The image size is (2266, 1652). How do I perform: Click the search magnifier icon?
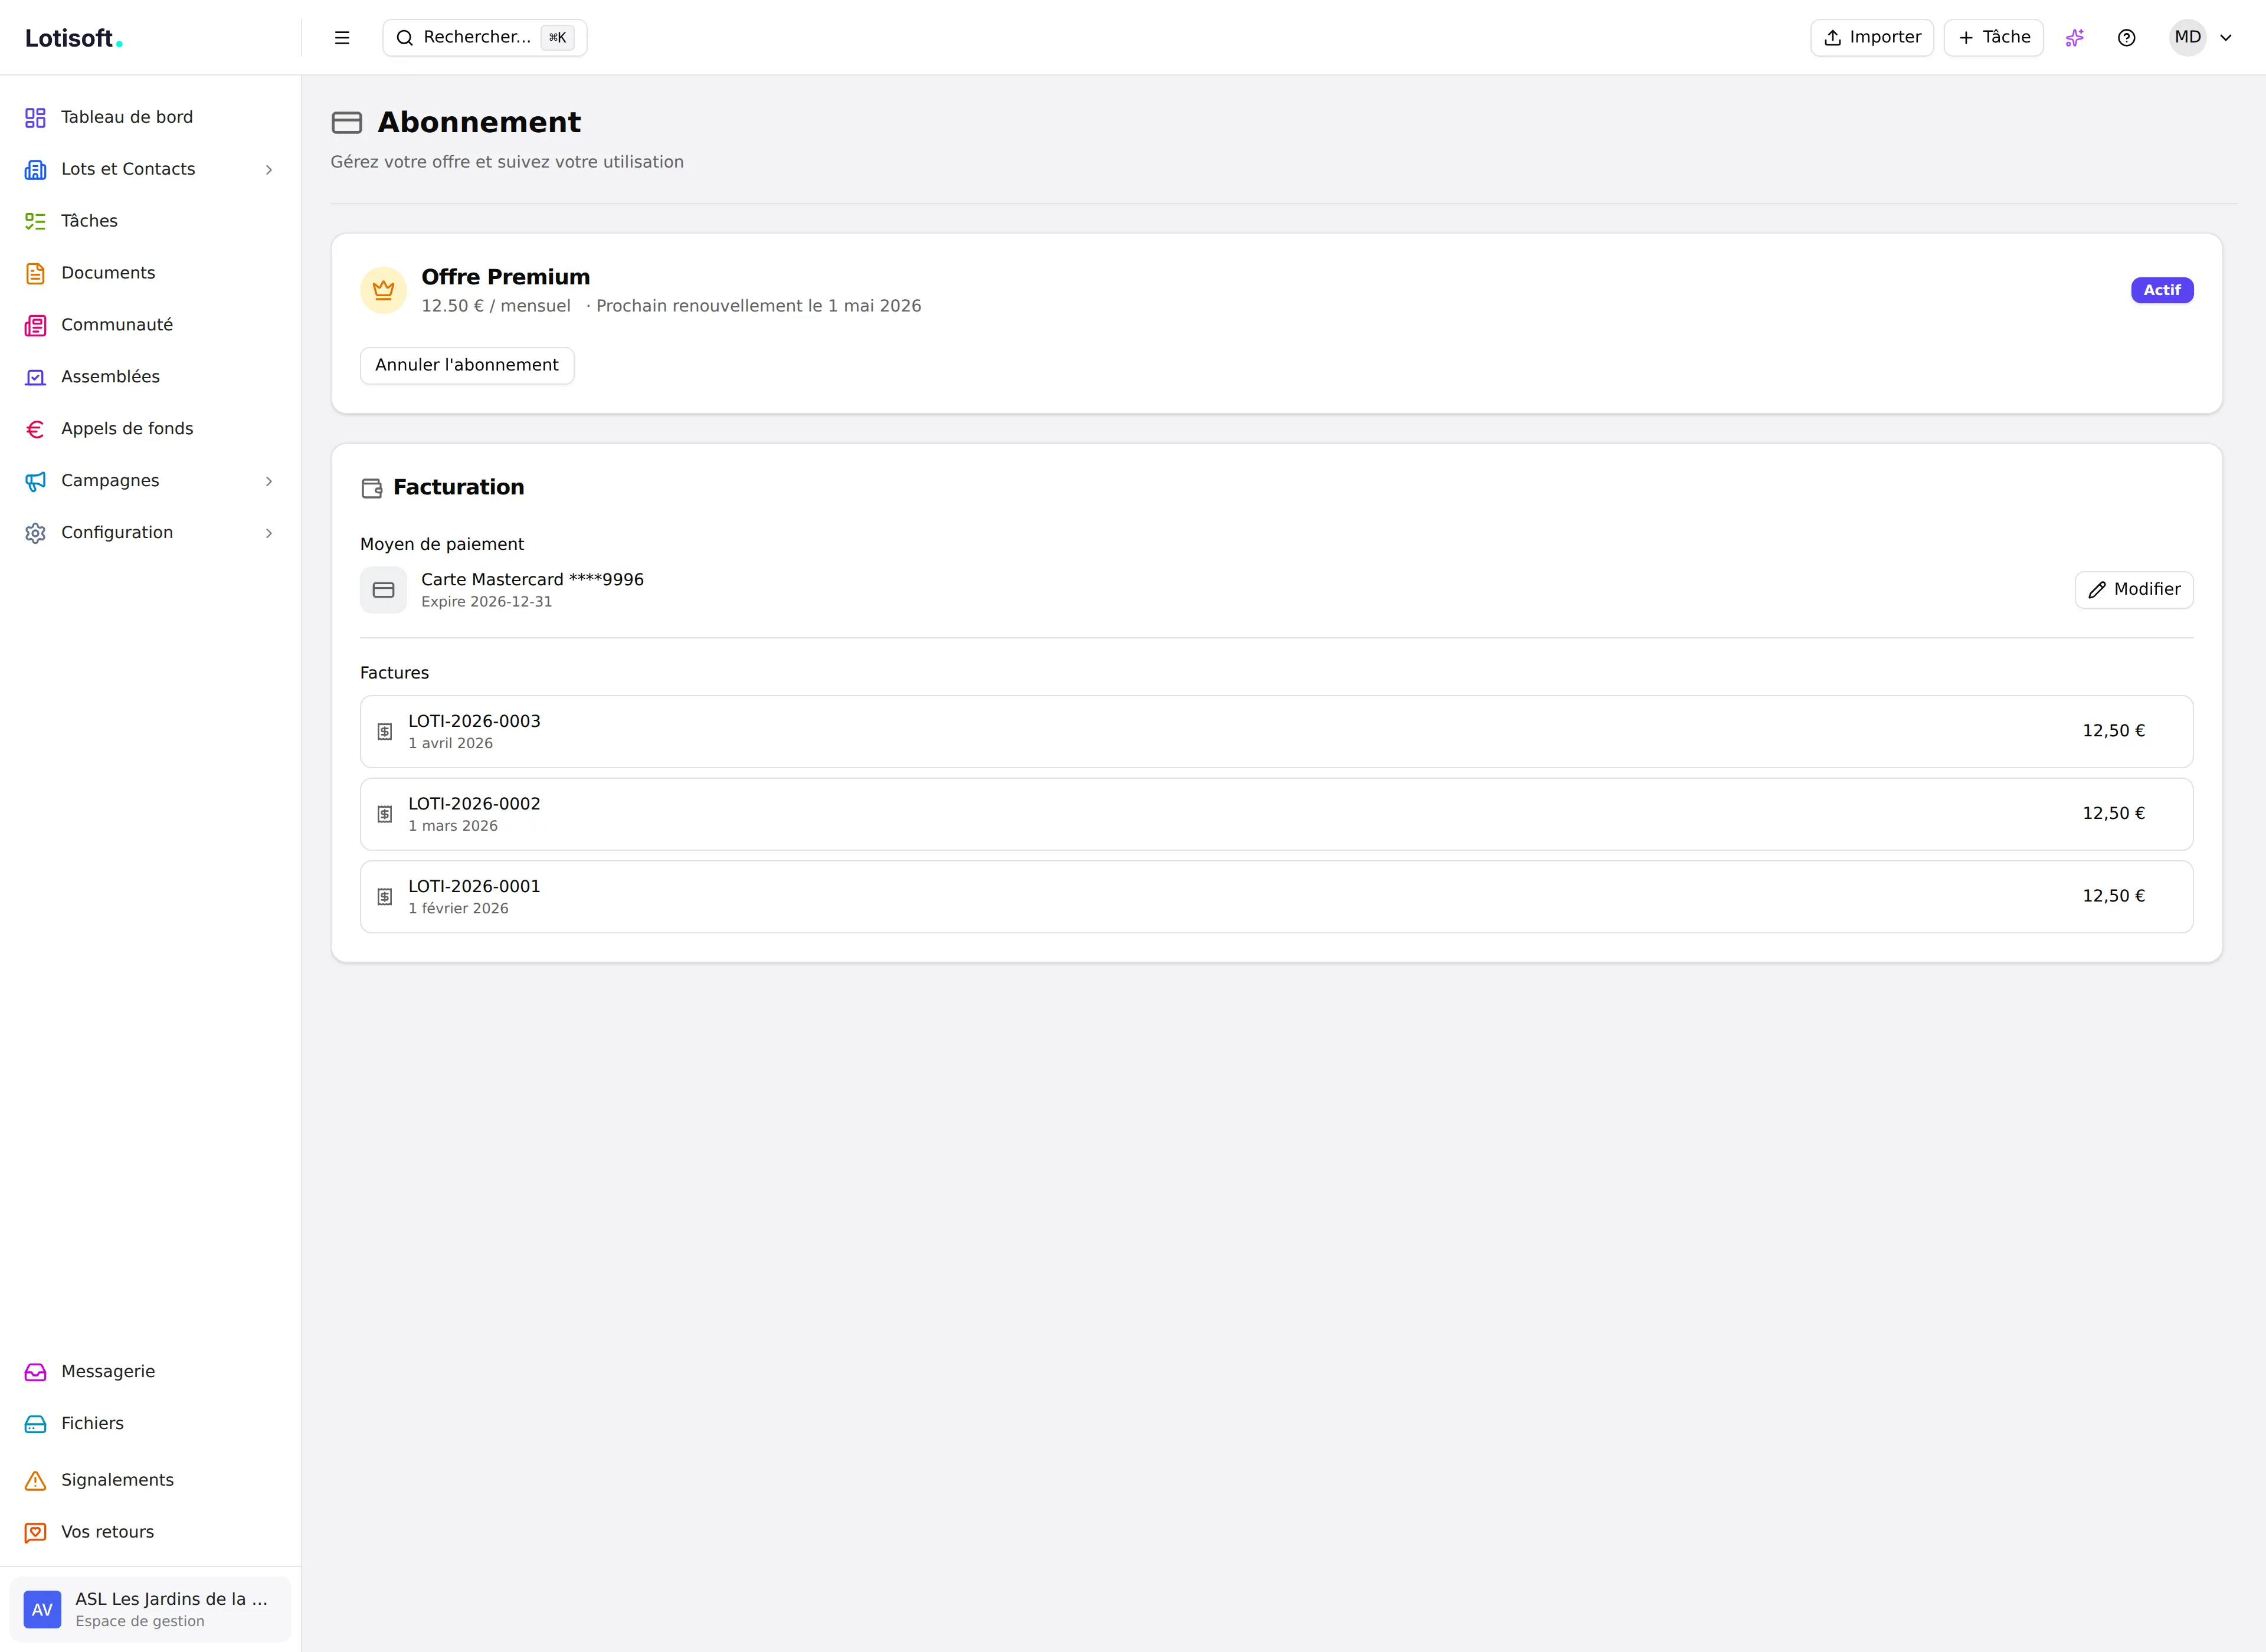click(x=405, y=38)
